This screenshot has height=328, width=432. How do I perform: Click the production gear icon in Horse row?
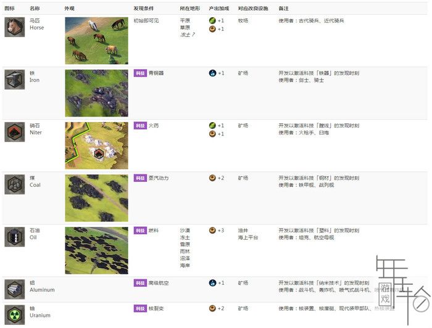pos(212,29)
